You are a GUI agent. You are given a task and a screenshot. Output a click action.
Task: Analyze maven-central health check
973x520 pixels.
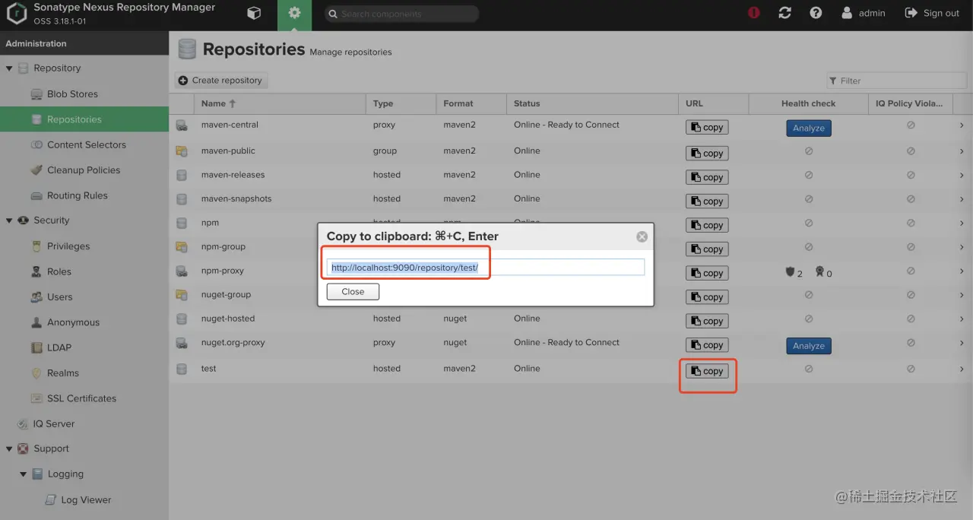tap(808, 128)
